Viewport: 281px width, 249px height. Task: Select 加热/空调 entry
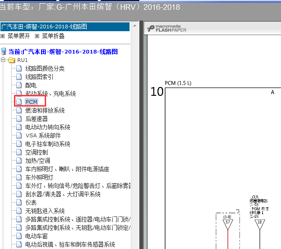[x=38, y=161]
